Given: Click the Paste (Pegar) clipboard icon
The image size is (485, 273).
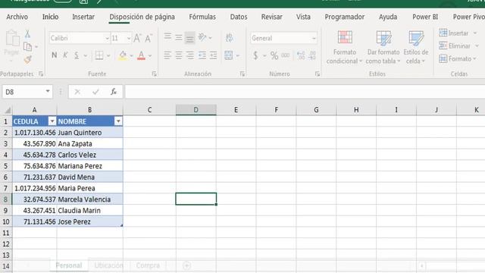Looking at the screenshot, I should coord(12,39).
